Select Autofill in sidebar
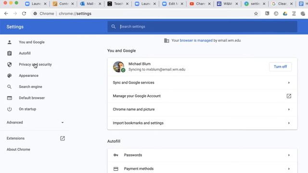 click(x=25, y=53)
